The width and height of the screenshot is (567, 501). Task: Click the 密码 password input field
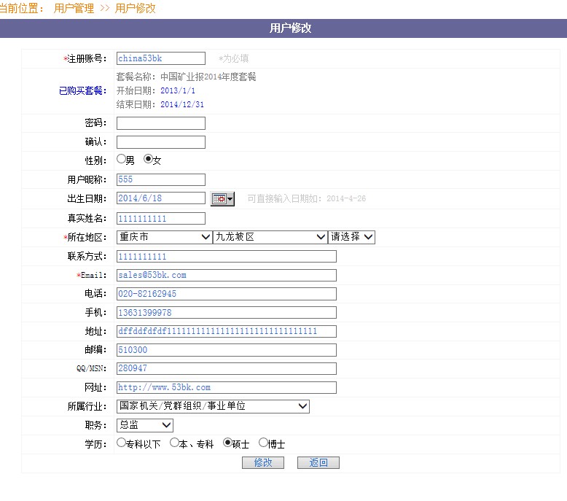[x=160, y=123]
